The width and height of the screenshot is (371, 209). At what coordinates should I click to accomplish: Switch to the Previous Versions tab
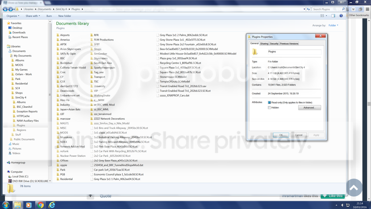[x=289, y=44]
